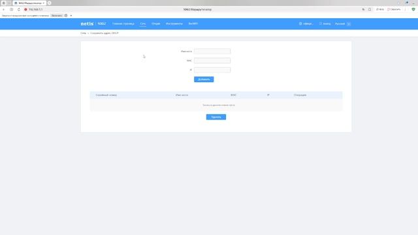Image resolution: width=418 pixels, height=235 pixels.
Task: Close the N3 router browser tab
Action: click(x=44, y=3)
